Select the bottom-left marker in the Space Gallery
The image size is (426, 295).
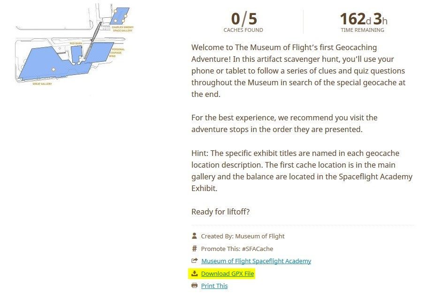(x=115, y=21)
